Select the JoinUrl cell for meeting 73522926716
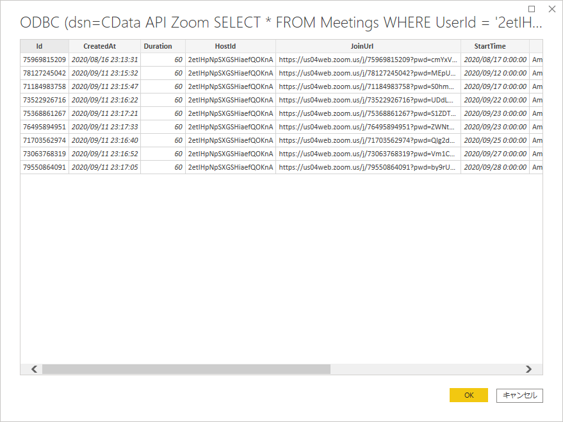 click(x=368, y=100)
